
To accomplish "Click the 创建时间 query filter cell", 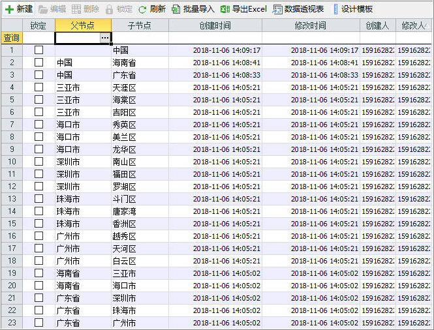I will [x=215, y=38].
